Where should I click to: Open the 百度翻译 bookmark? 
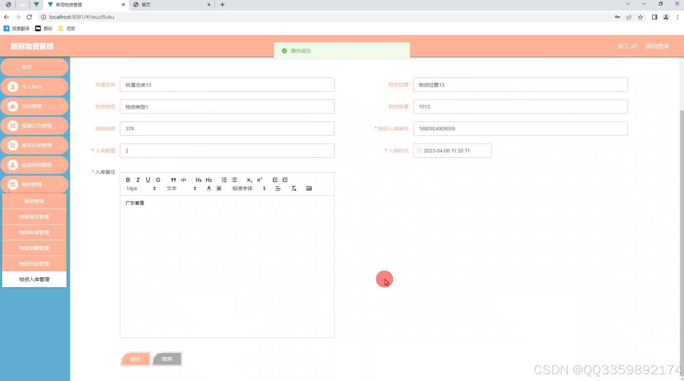click(x=16, y=28)
